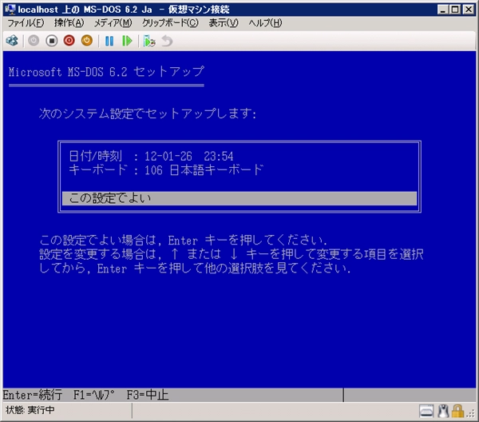This screenshot has height=422, width=479.
Task: Click F1=ヘルプ in the bottom bar
Action: coord(93,395)
